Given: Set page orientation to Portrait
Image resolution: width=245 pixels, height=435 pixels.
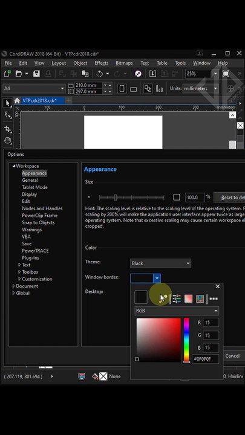Looking at the screenshot, I should pyautogui.click(x=122, y=89).
